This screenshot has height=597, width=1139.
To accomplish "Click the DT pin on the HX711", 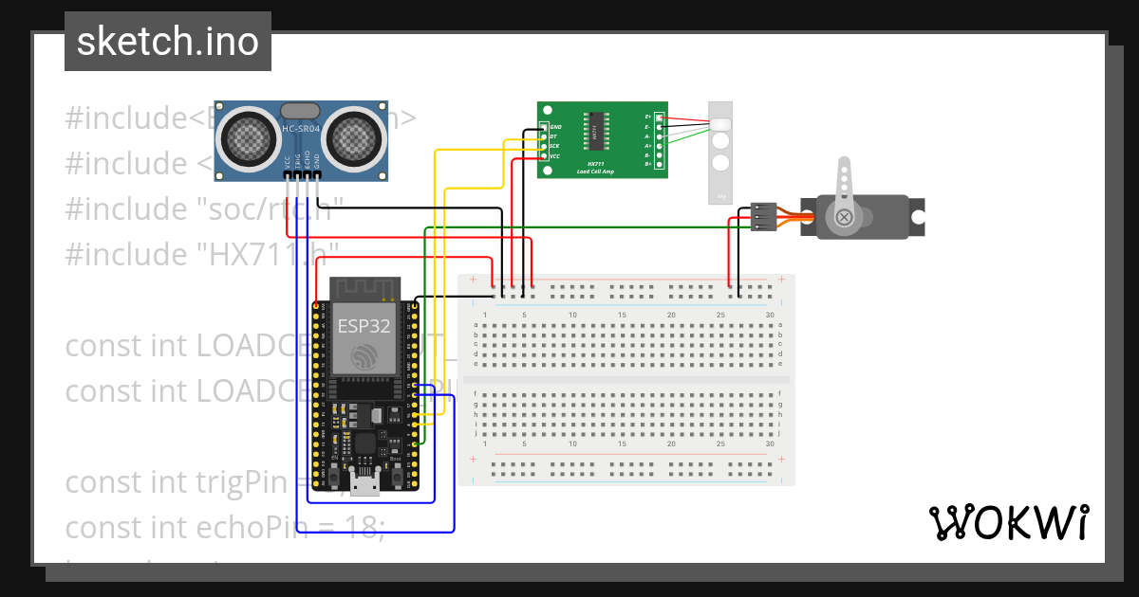I will (544, 136).
